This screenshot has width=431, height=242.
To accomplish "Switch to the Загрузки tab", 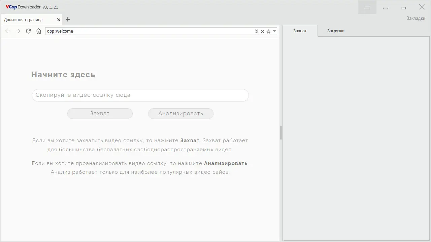I will [336, 31].
